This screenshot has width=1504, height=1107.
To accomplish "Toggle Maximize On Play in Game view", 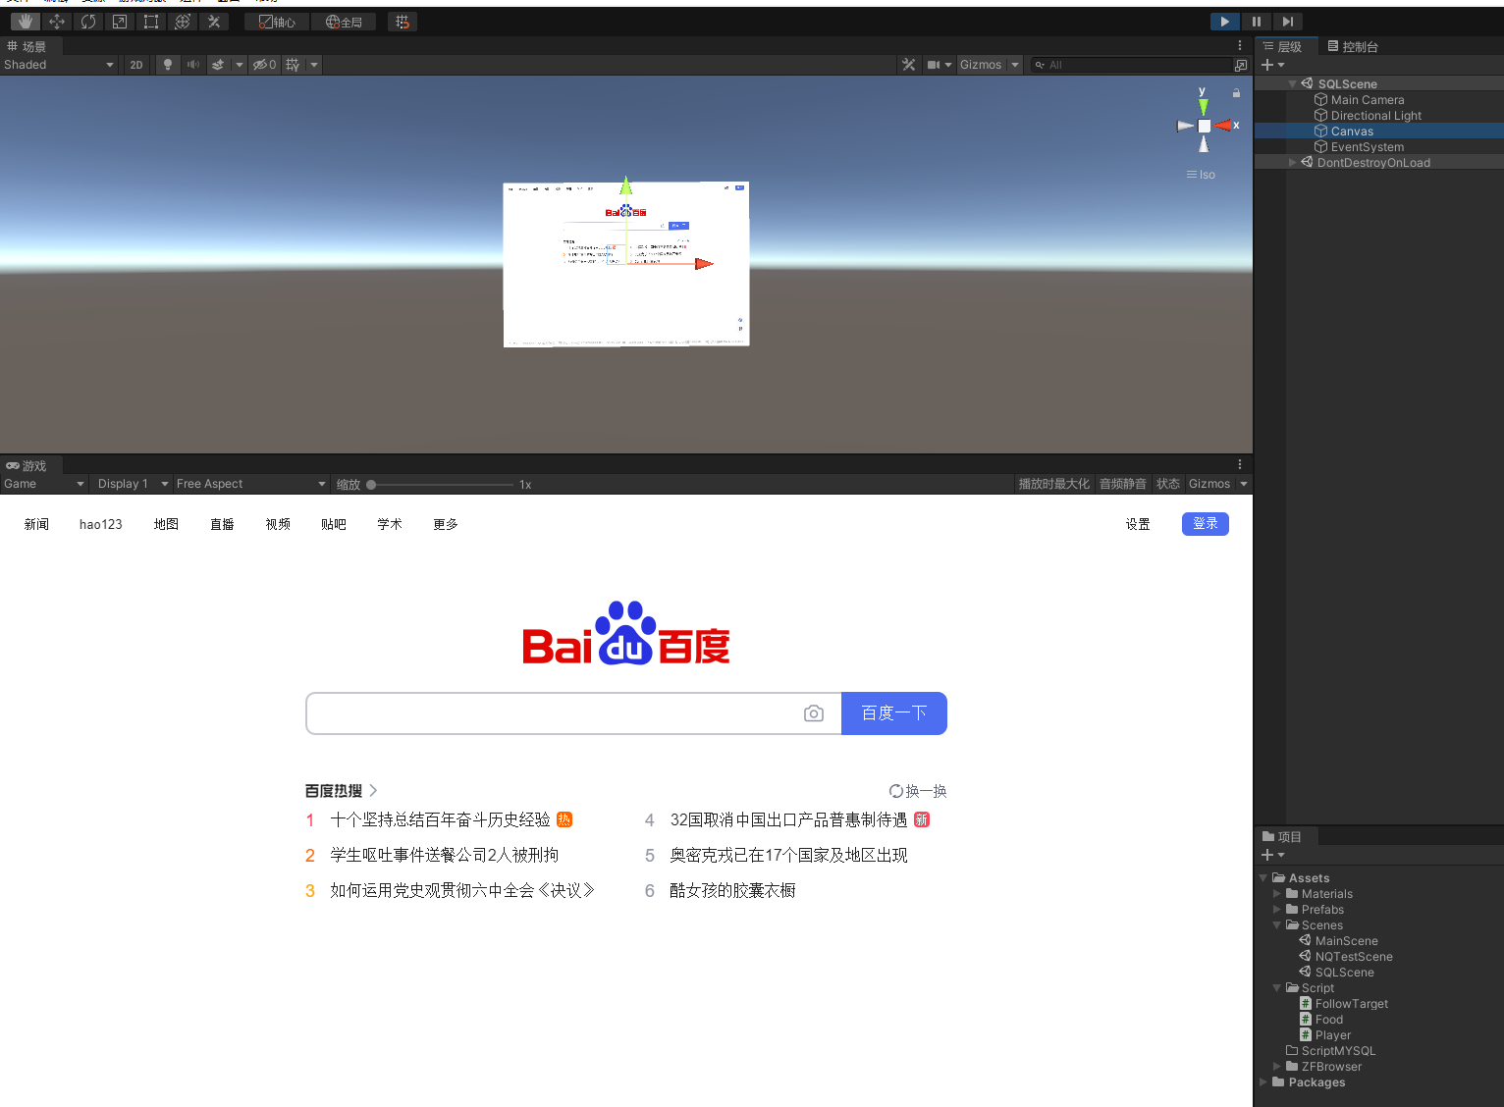I will point(1053,484).
